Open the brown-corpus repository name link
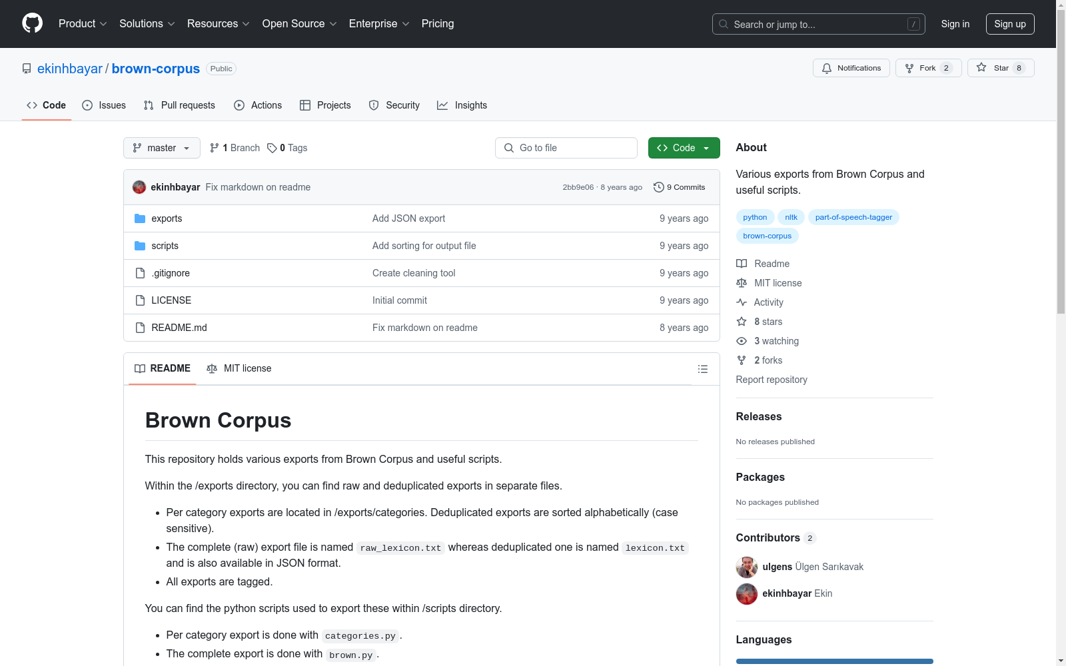This screenshot has width=1066, height=666. [156, 69]
